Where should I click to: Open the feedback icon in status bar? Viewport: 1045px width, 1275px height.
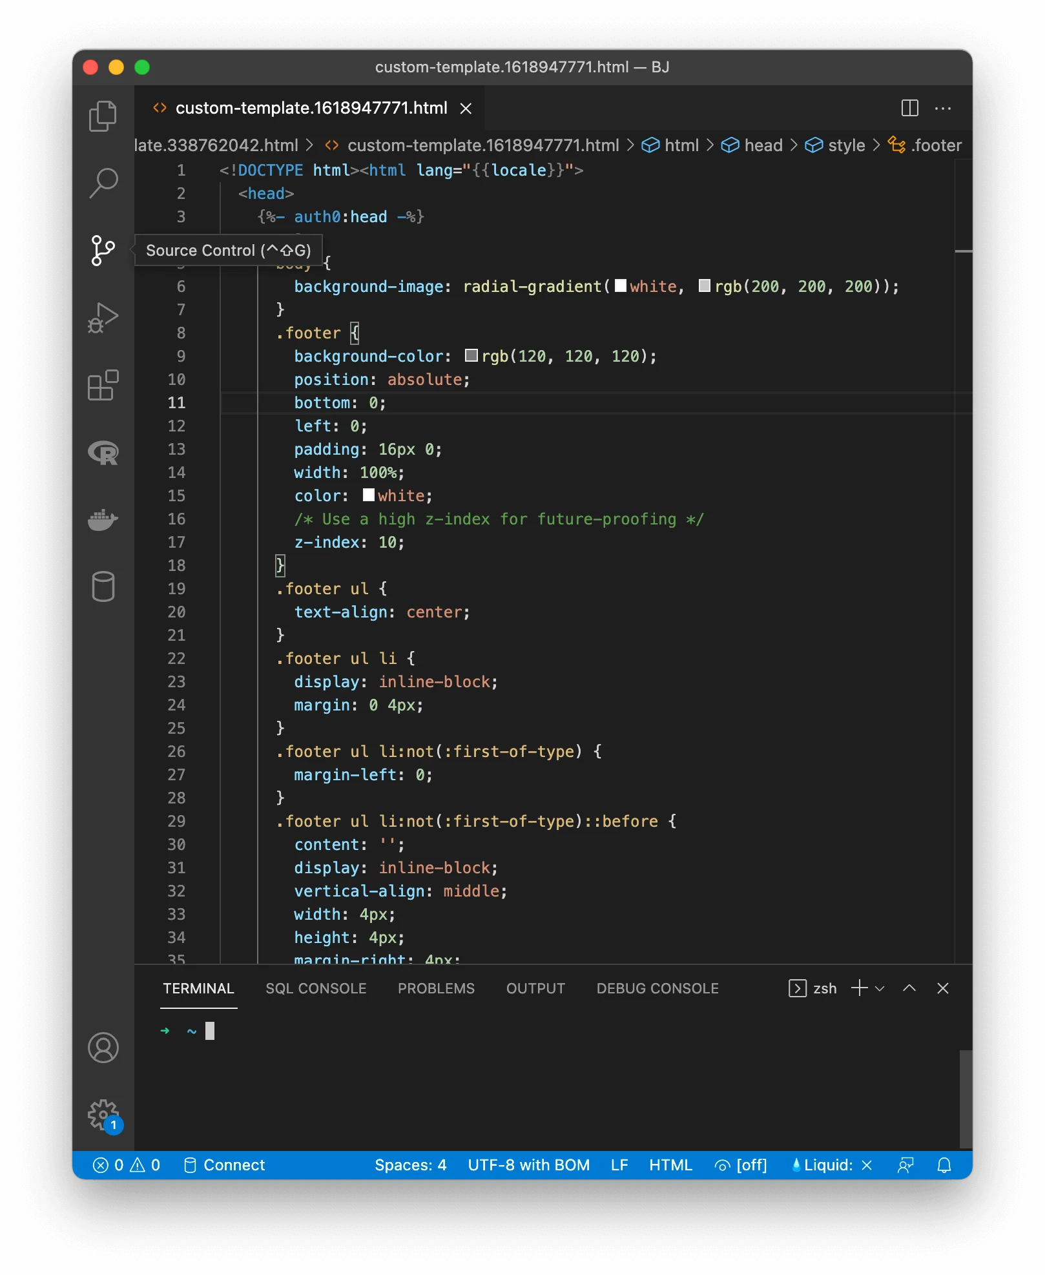tap(905, 1165)
